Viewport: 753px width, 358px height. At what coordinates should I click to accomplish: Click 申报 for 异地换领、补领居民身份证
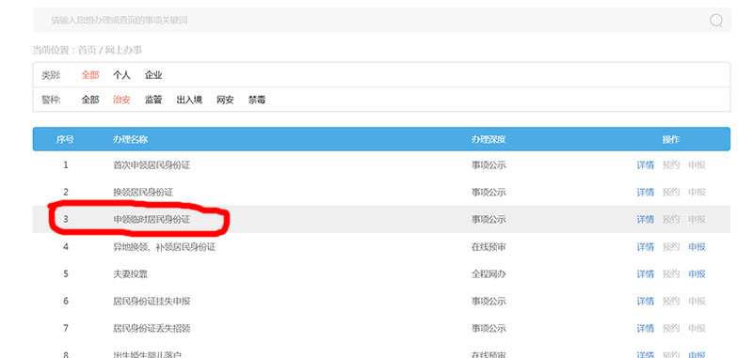697,247
